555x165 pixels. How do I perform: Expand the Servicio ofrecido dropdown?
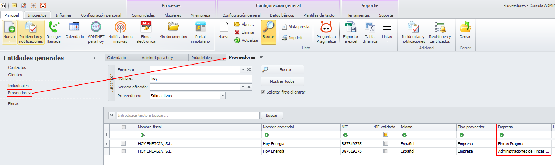(243, 87)
